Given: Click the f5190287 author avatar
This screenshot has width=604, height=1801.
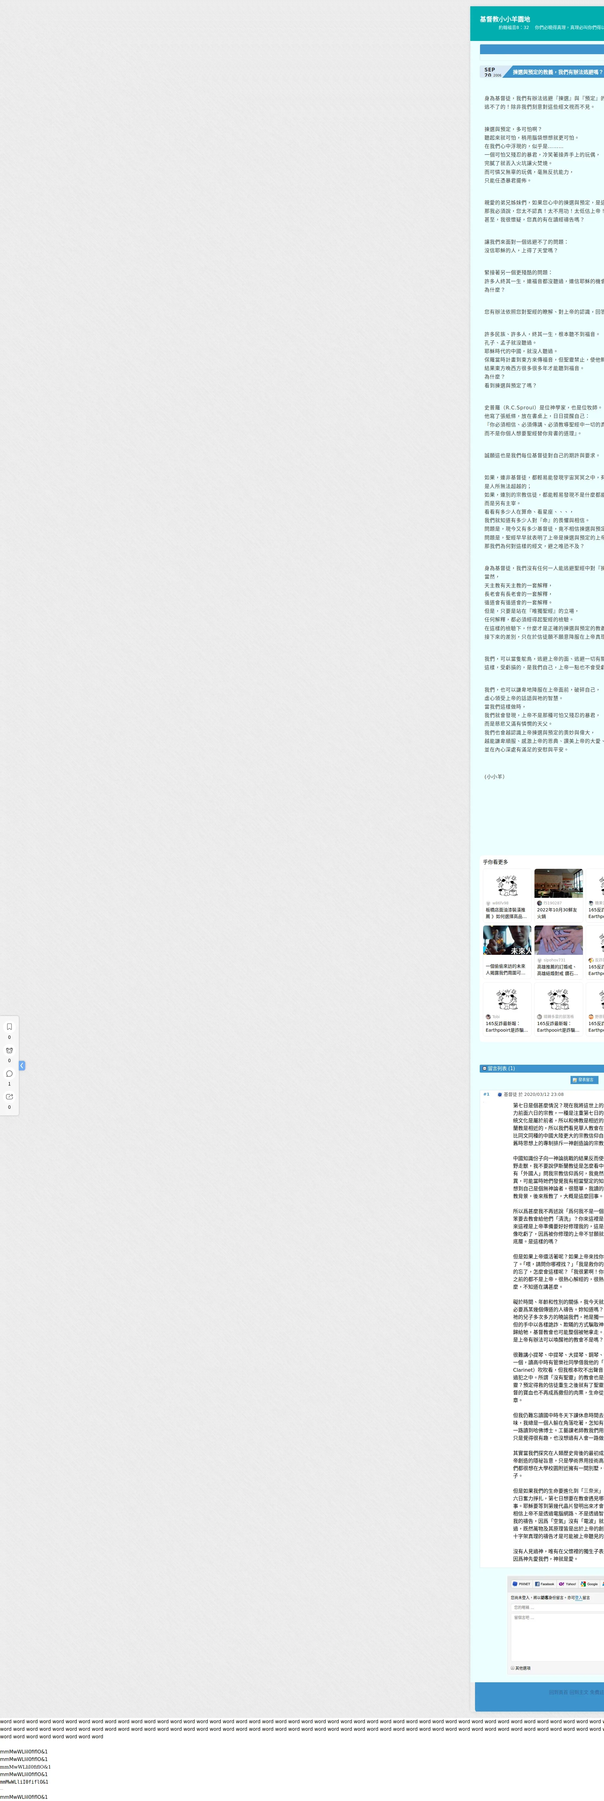Looking at the screenshot, I should [x=539, y=903].
